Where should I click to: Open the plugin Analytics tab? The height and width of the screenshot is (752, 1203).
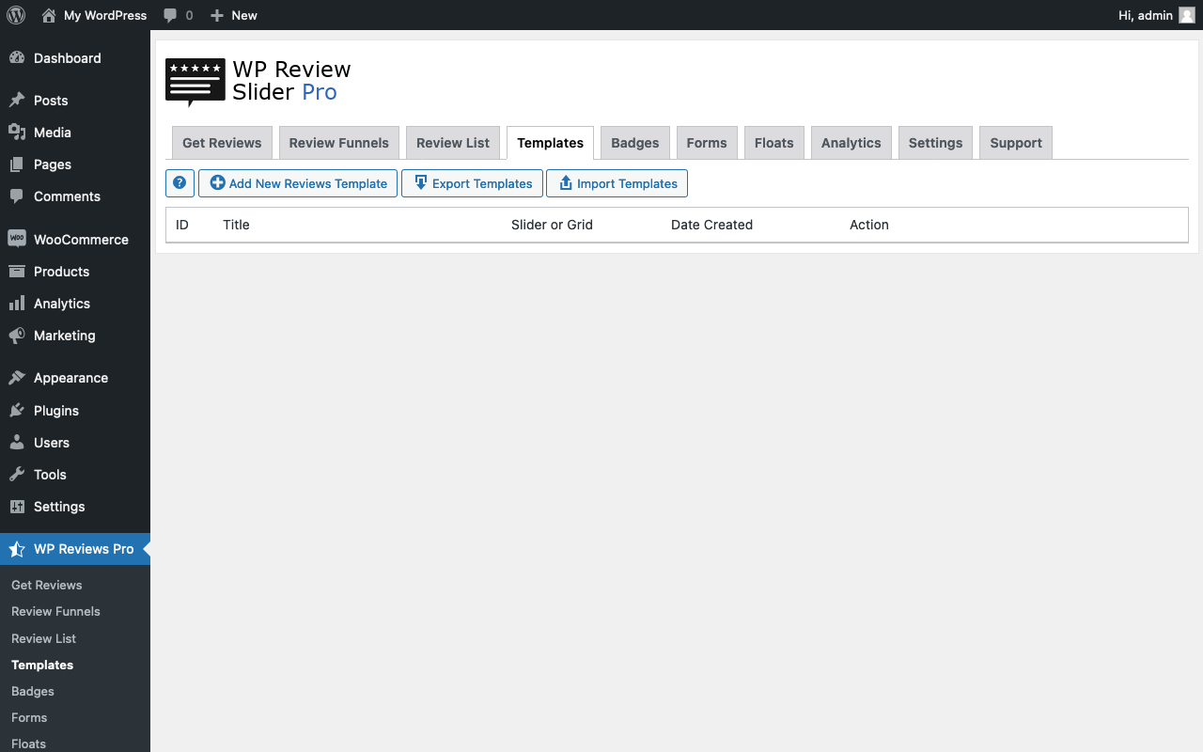tap(851, 143)
